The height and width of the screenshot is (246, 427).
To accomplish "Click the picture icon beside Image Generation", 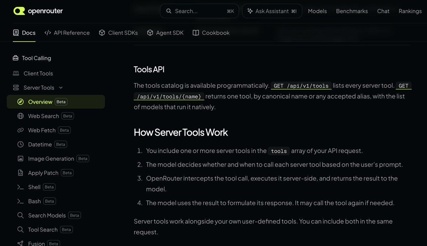I will [x=21, y=159].
